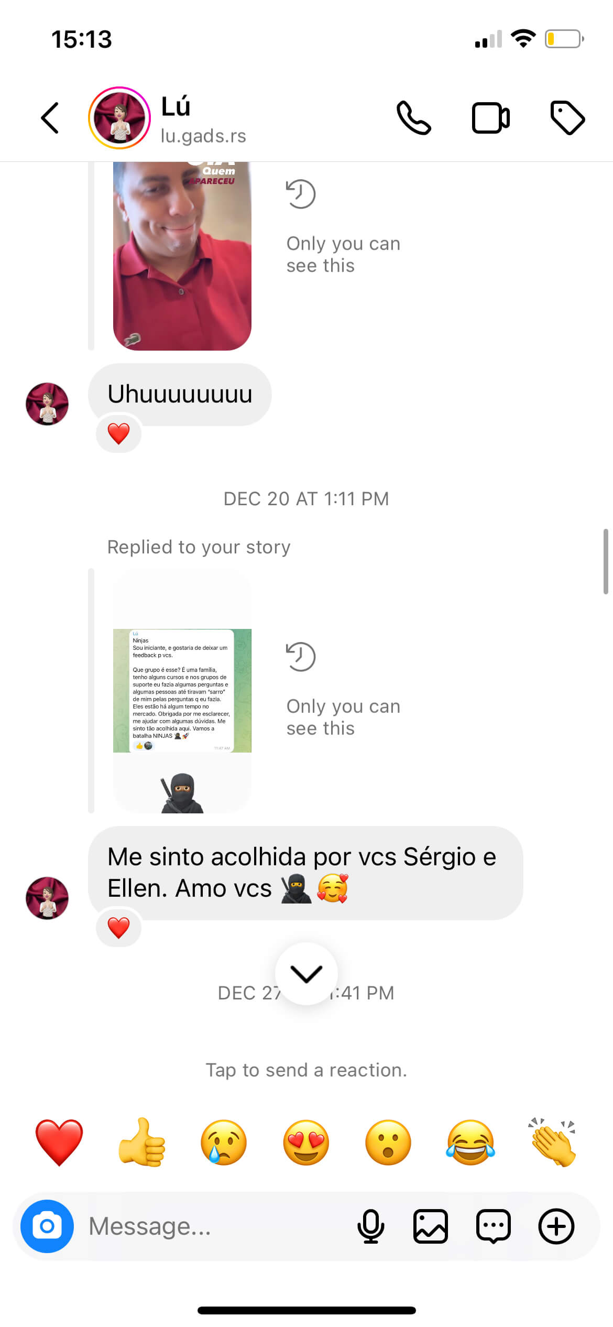Tap the plus icon in message bar
Image resolution: width=613 pixels, height=1327 pixels.
pos(556,1226)
